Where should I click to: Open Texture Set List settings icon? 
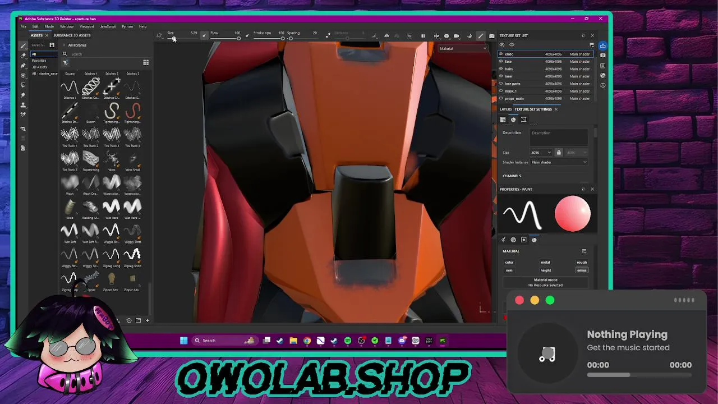point(592,44)
